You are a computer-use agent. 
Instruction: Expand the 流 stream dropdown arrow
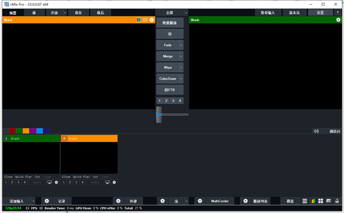click(186, 201)
